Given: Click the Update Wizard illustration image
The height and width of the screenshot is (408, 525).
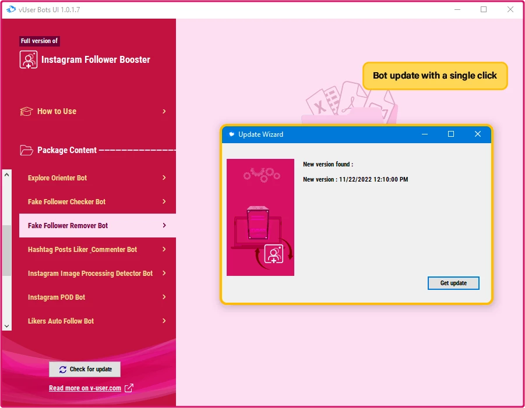Looking at the screenshot, I should [260, 217].
